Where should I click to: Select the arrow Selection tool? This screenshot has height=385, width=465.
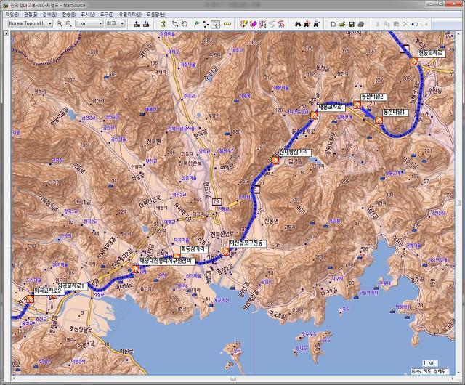pos(215,24)
